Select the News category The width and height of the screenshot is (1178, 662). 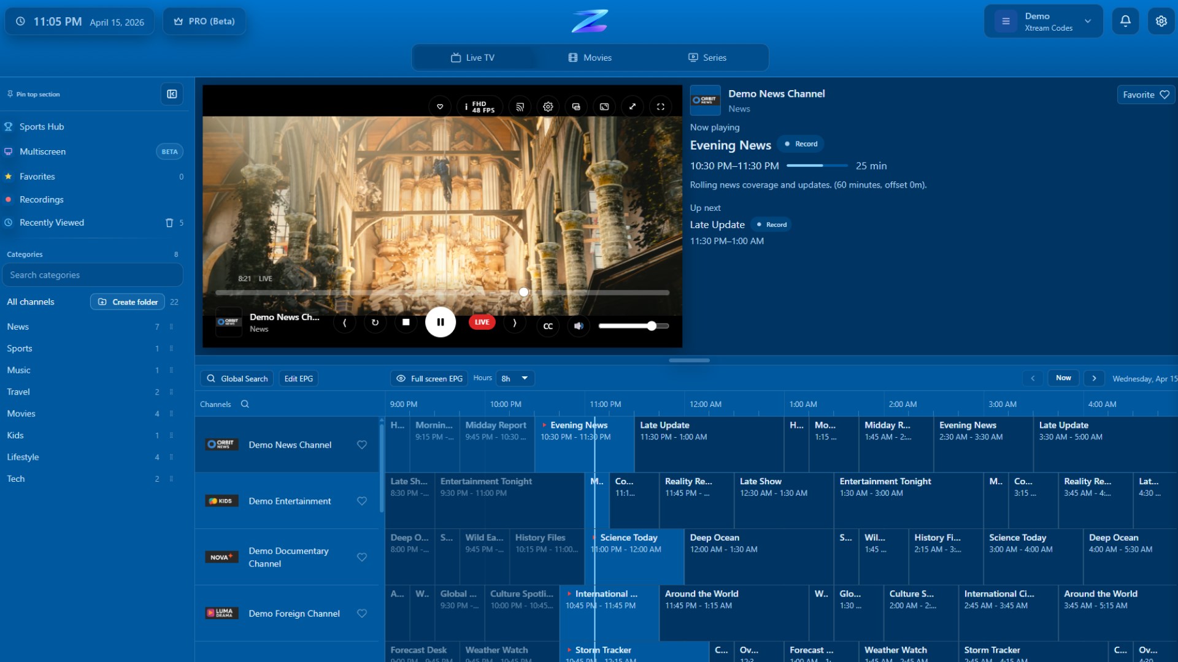coord(92,327)
